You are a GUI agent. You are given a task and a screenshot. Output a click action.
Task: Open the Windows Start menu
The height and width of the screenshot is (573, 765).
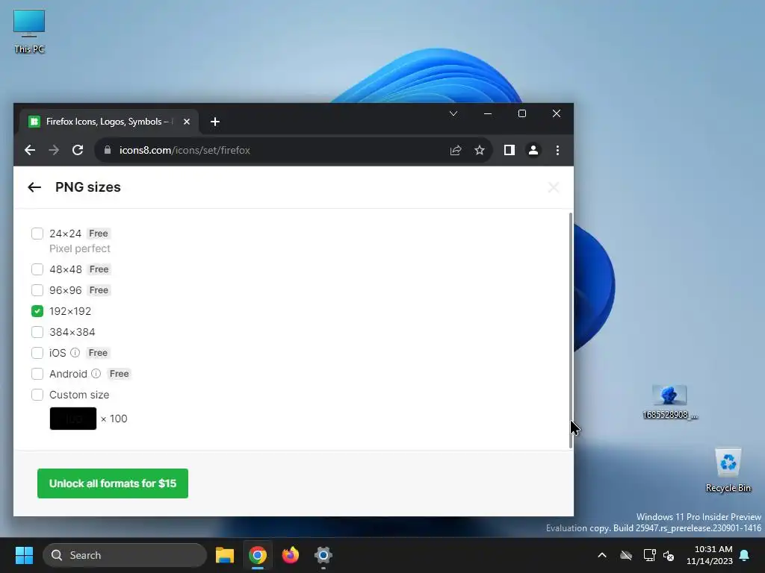click(x=24, y=555)
